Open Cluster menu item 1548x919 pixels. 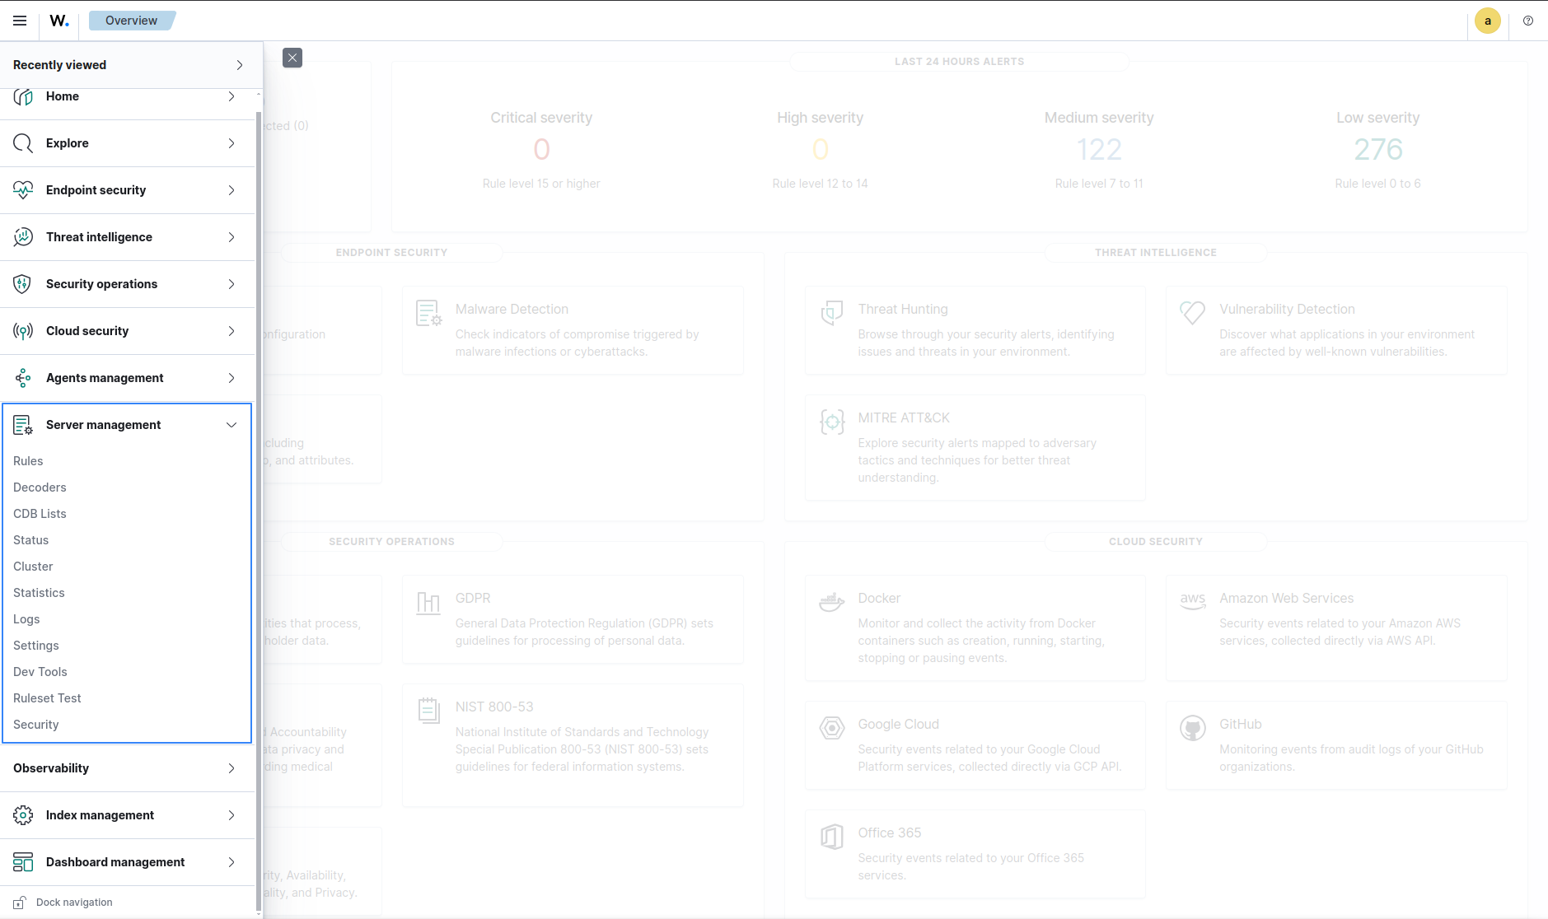(x=33, y=567)
